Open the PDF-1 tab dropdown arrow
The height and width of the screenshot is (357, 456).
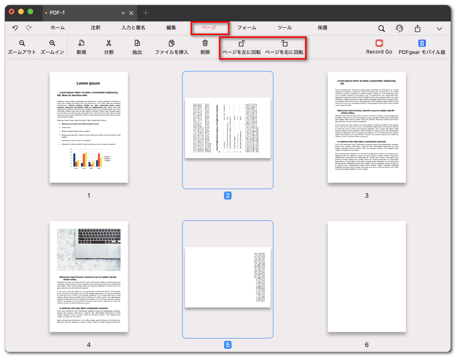tap(123, 13)
